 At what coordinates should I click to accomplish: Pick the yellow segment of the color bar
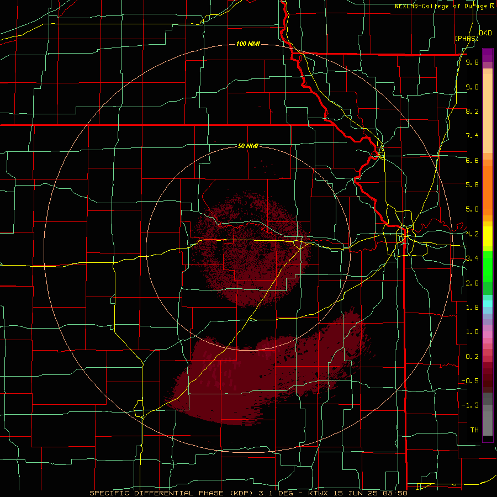pyautogui.click(x=488, y=236)
